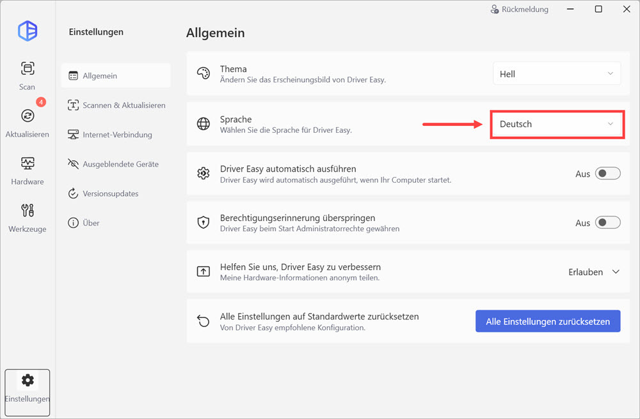Click the Driver Easy logo icon

pyautogui.click(x=28, y=31)
